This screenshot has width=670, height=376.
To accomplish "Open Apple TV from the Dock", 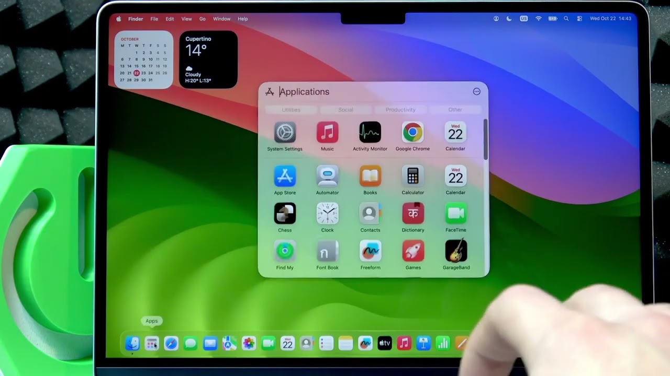I will click(x=385, y=343).
